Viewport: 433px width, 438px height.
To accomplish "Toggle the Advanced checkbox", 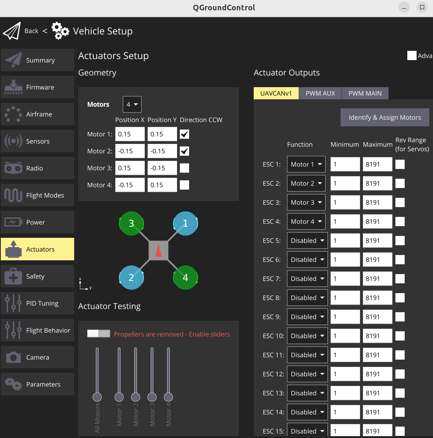I will click(412, 56).
